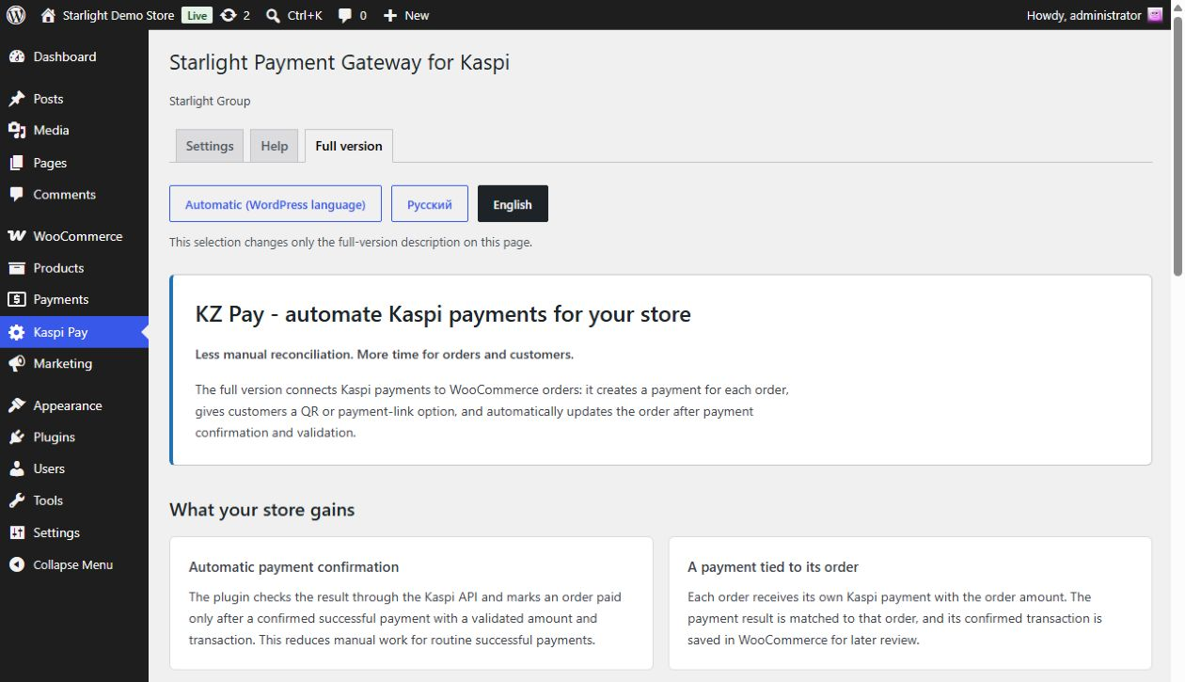Open the Help tab
The image size is (1185, 682).
[275, 146]
